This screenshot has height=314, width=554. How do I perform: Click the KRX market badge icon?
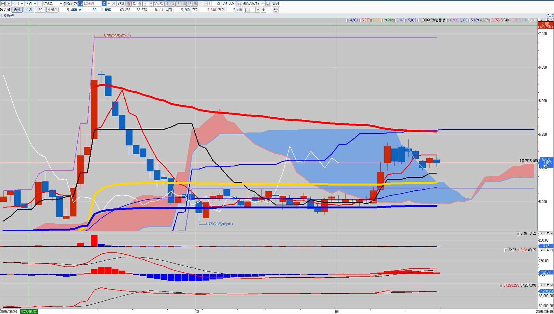point(81,4)
